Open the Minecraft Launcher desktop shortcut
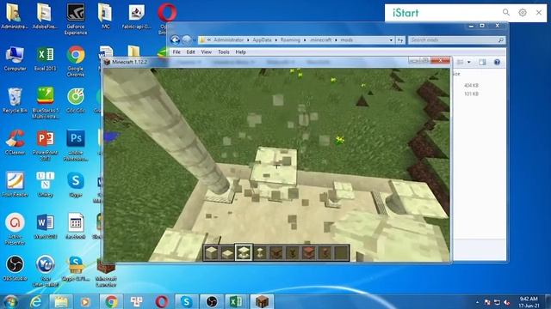Image resolution: width=551 pixels, height=309 pixels. coord(106,273)
